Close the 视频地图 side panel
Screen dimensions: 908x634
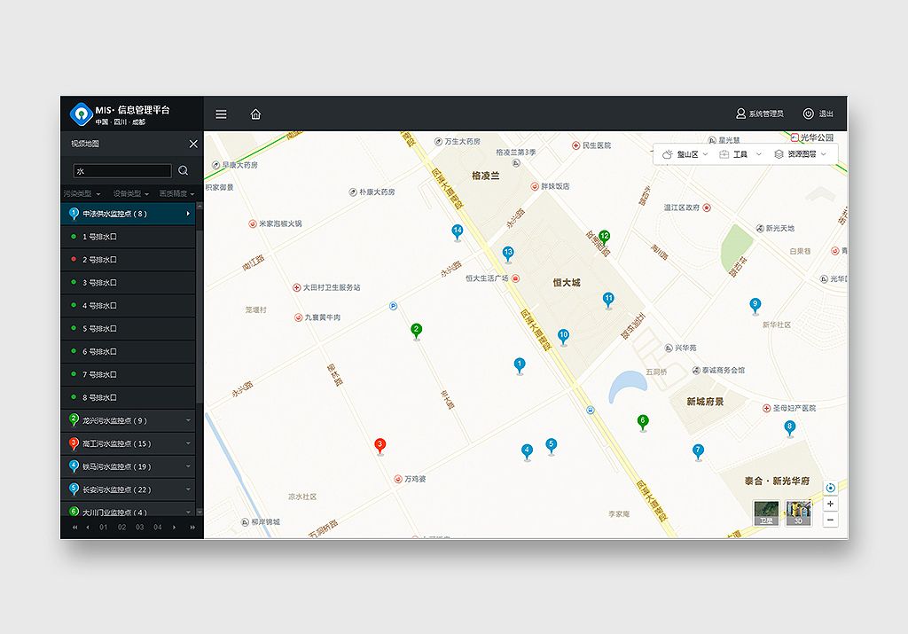[x=193, y=144]
